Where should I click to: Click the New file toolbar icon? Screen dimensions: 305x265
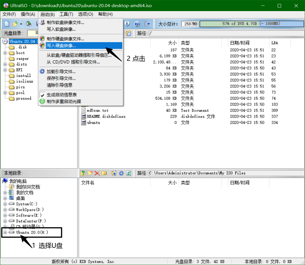pyautogui.click(x=7, y=24)
